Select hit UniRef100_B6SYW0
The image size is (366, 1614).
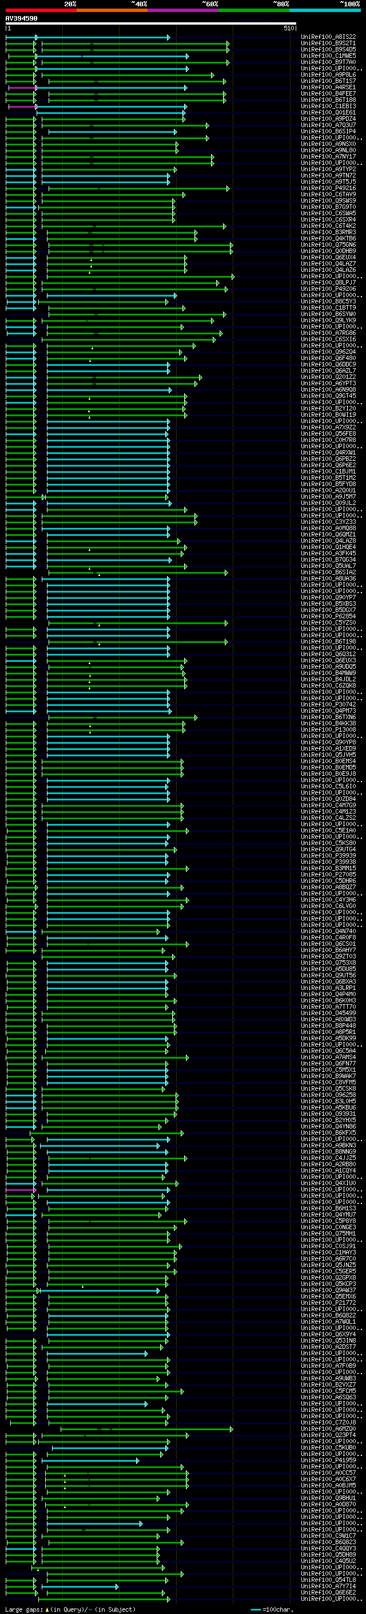click(328, 314)
